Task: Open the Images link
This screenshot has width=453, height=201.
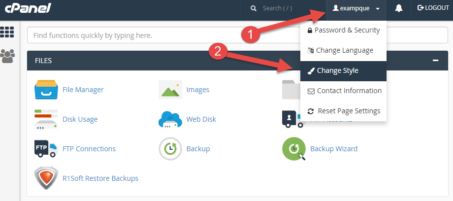Action: pyautogui.click(x=198, y=90)
